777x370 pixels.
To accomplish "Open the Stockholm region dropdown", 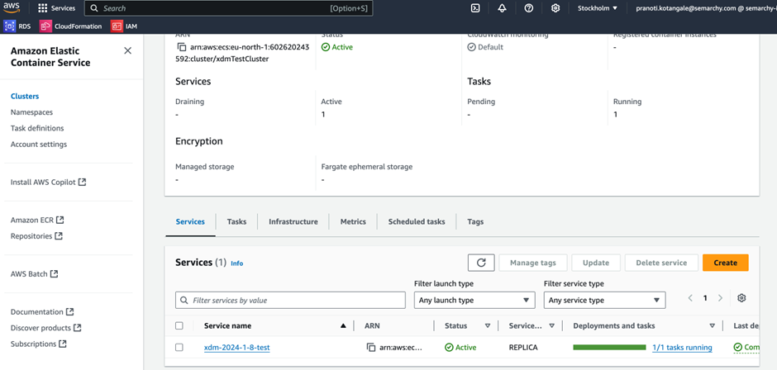I will tap(598, 8).
